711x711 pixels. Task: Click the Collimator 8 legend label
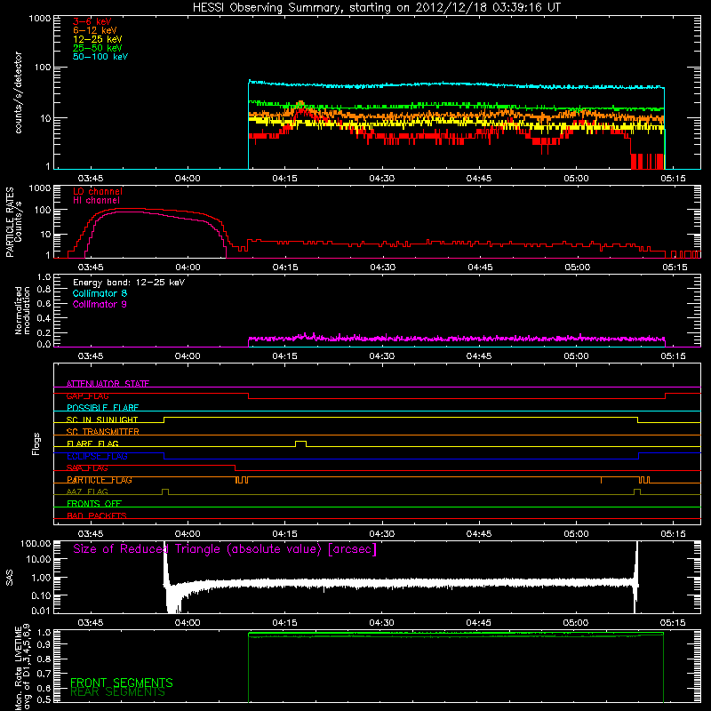point(100,293)
